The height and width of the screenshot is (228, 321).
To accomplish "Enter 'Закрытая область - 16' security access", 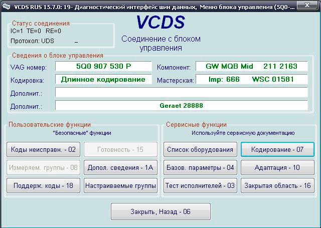I will [x=277, y=185].
